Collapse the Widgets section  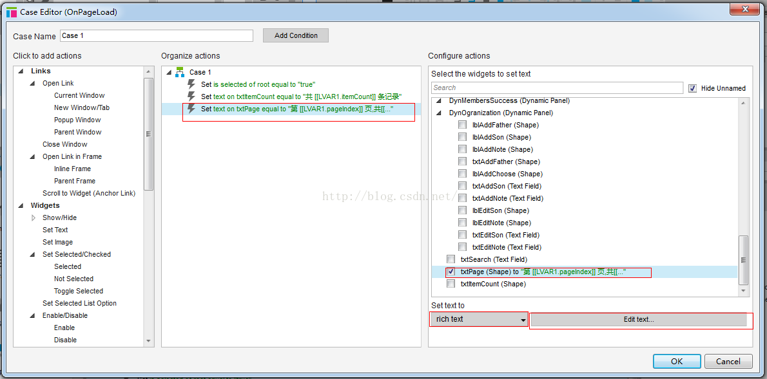[x=21, y=206]
